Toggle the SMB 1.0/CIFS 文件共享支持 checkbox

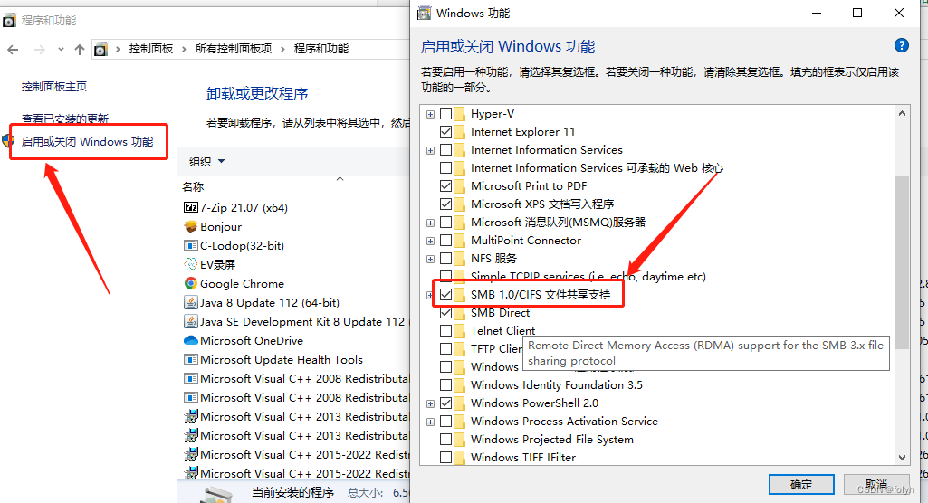(446, 294)
